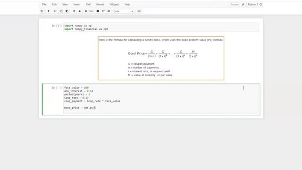Click the 'Coup_rate = 0.13' line
This screenshot has height=170, width=302.
[x=76, y=98]
